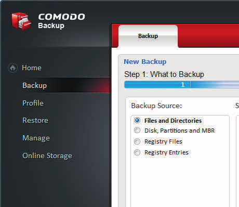Image resolution: width=239 pixels, height=207 pixels.
Task: Open Home in the sidebar
Action: (x=32, y=68)
